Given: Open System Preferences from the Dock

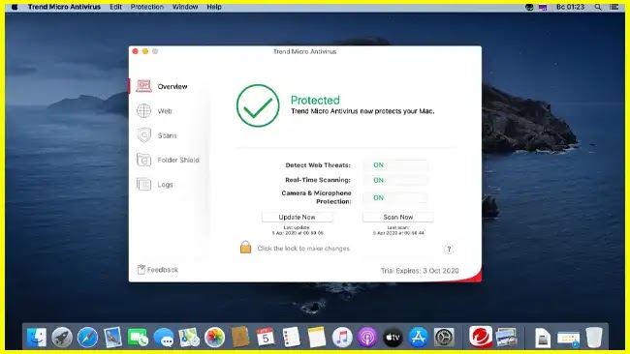Looking at the screenshot, I should tap(444, 337).
